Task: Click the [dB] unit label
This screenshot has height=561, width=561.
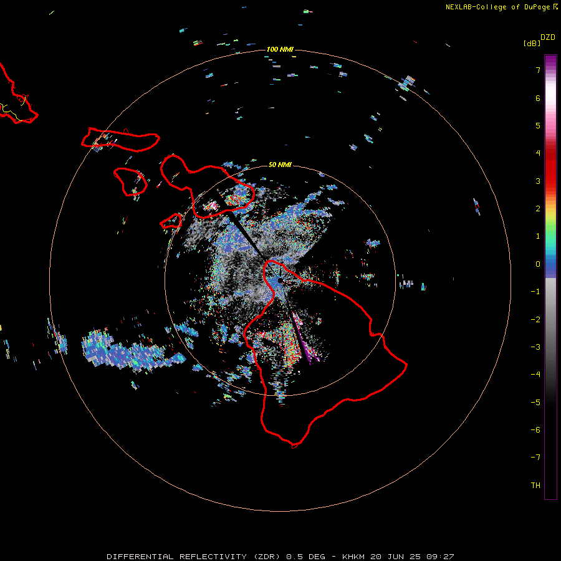Action: (532, 44)
